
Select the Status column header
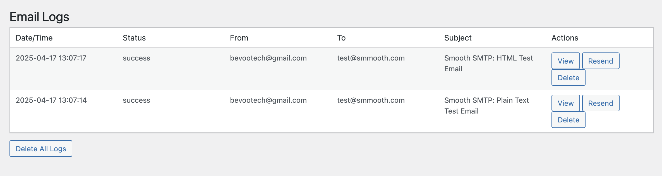click(134, 38)
